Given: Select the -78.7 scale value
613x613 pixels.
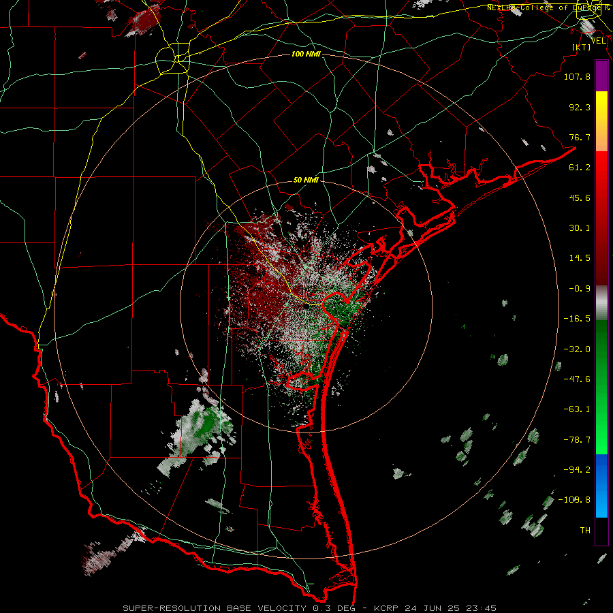Looking at the screenshot, I should pyautogui.click(x=577, y=440).
